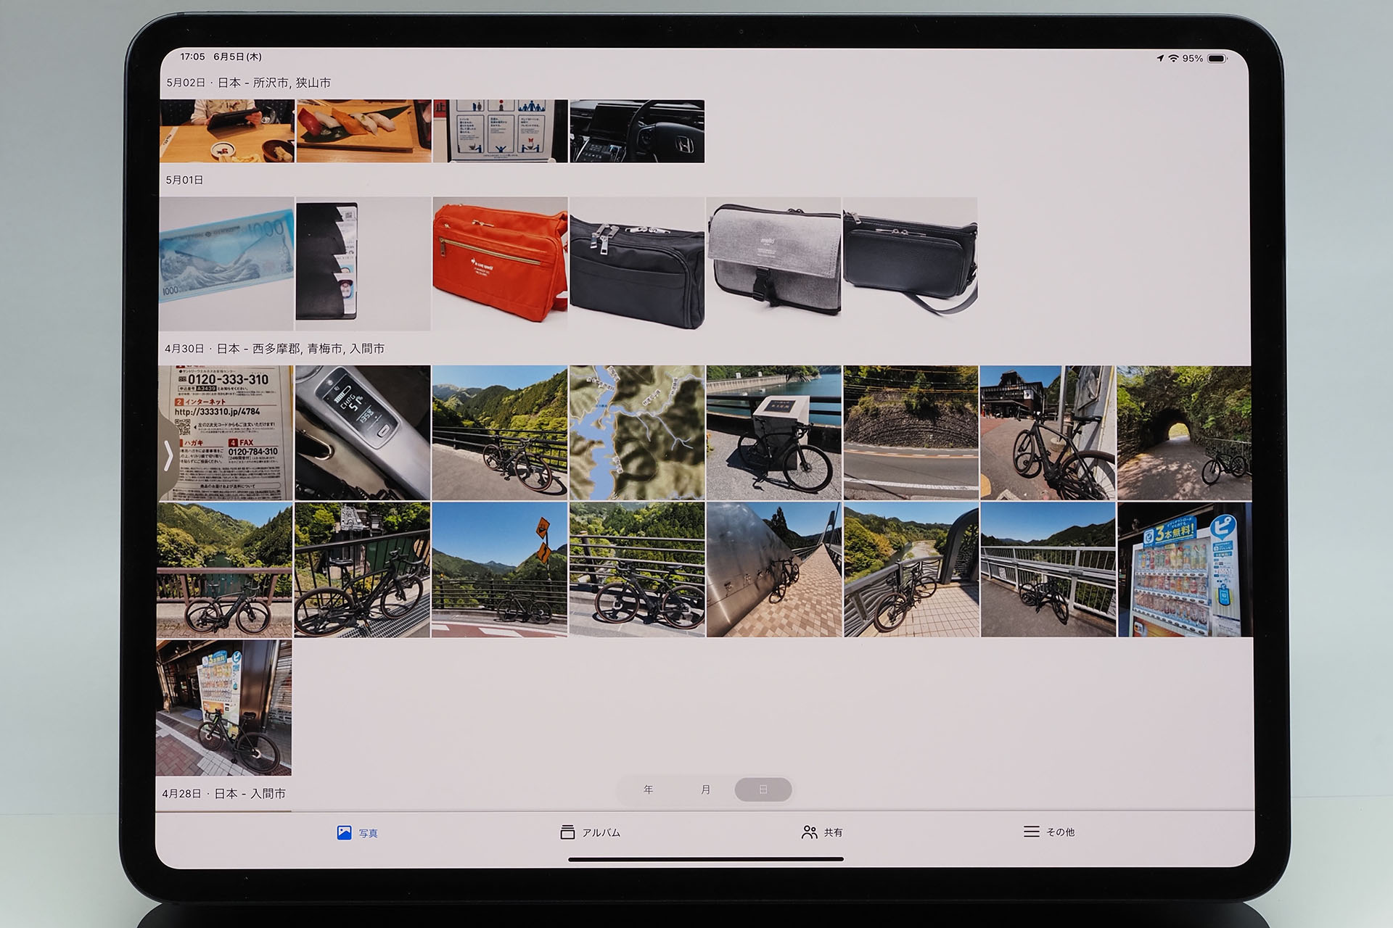The height and width of the screenshot is (928, 1393).
Task: Open the tablet on restaurant table photo
Action: 227,131
